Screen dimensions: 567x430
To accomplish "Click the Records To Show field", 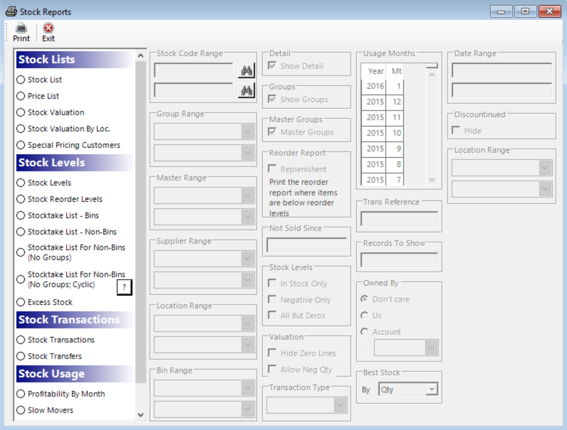I will (x=399, y=260).
